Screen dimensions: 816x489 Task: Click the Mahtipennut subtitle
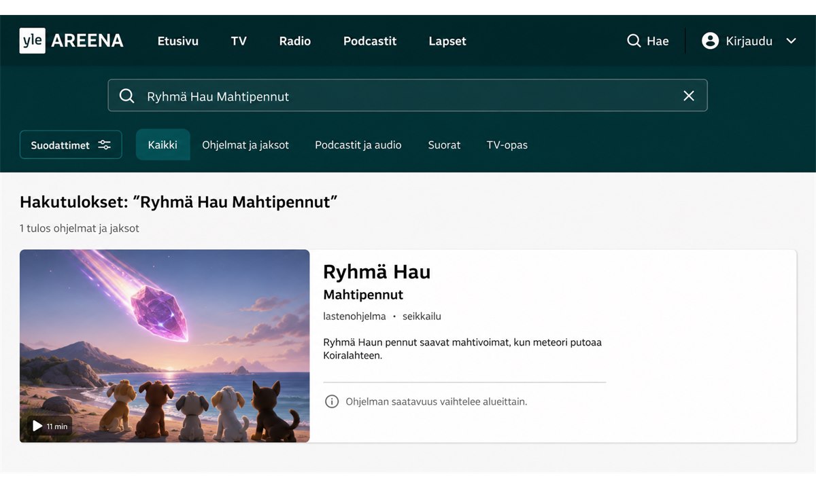click(x=363, y=295)
